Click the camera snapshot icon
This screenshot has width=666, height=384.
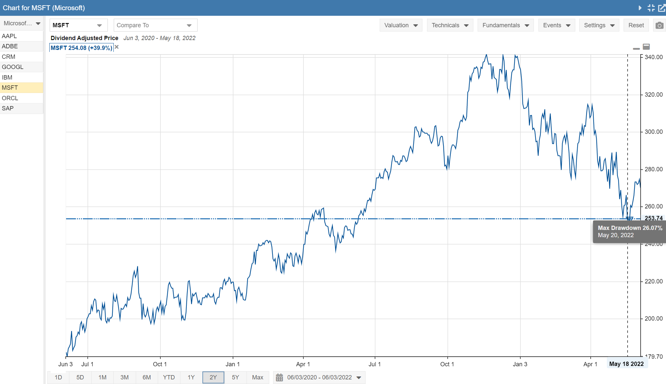tap(659, 25)
